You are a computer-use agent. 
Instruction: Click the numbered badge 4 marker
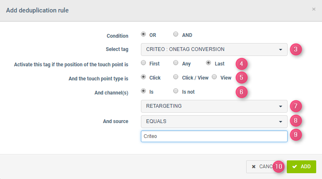point(242,64)
